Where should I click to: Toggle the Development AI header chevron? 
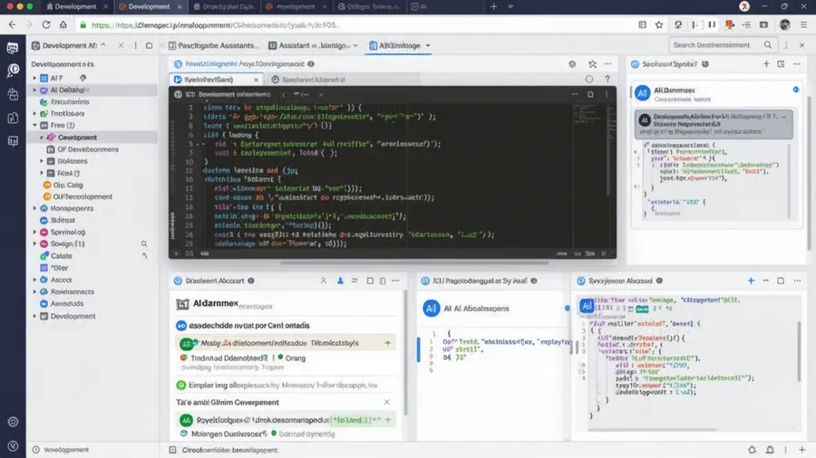[103, 45]
